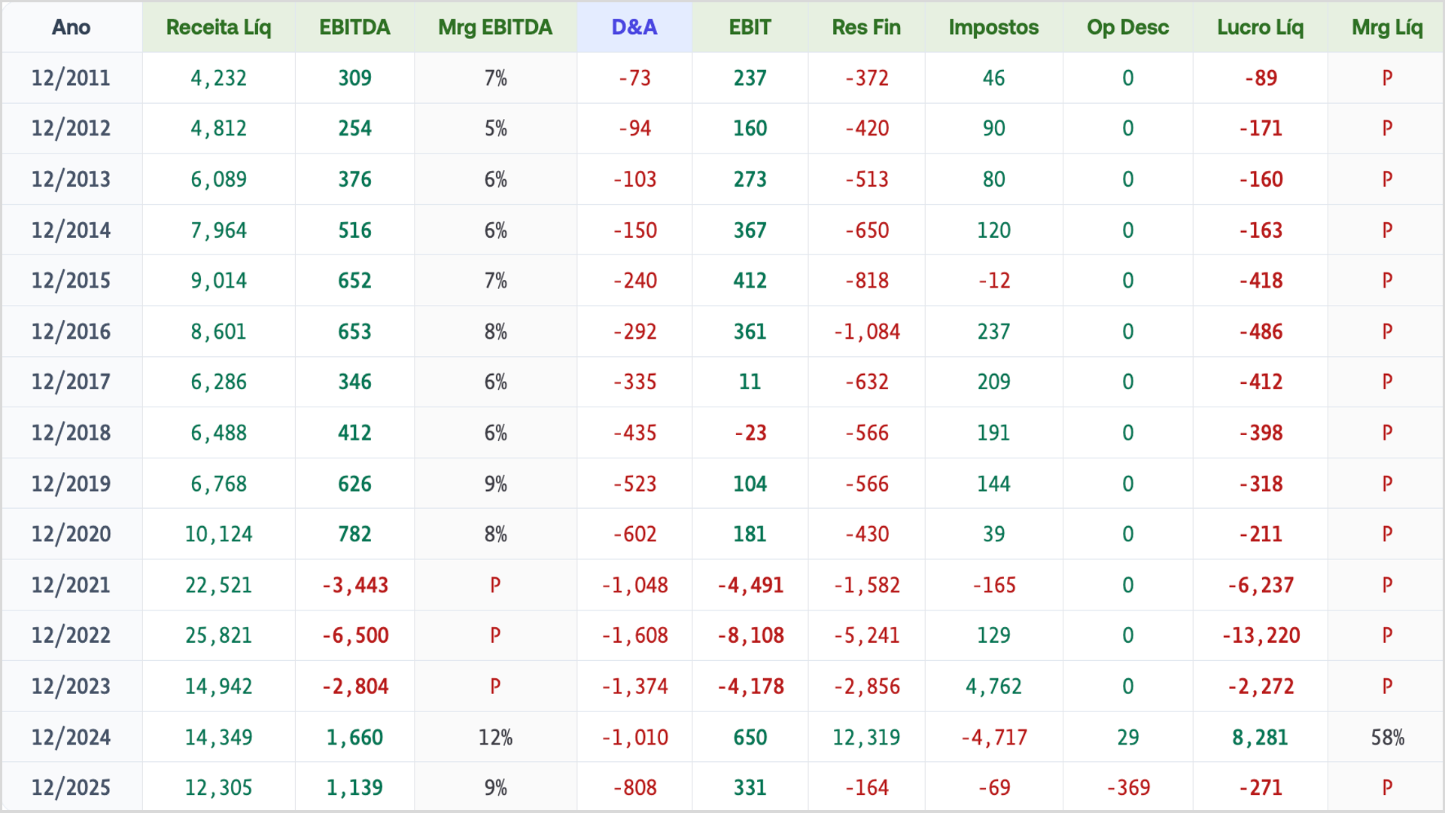Click the 12/2021 year cell
Image resolution: width=1445 pixels, height=813 pixels.
pyautogui.click(x=71, y=585)
